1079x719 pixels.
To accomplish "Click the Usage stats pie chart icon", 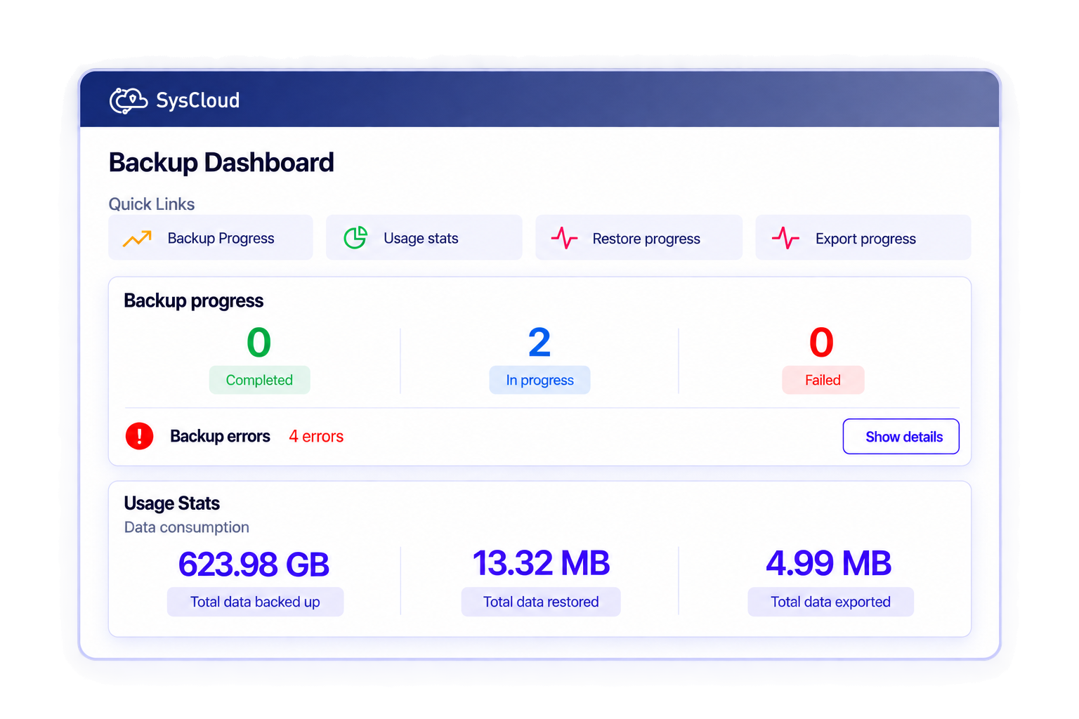I will [355, 238].
